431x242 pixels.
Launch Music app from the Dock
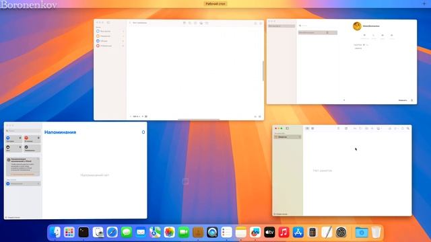[x=284, y=233]
